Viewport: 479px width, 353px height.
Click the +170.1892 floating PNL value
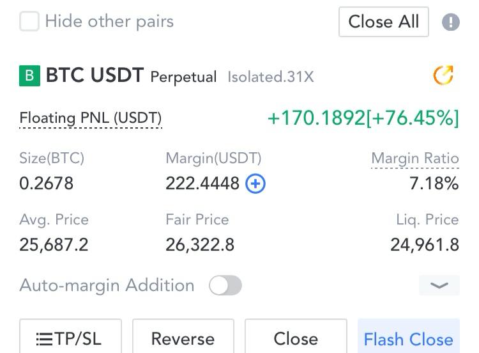pyautogui.click(x=316, y=118)
